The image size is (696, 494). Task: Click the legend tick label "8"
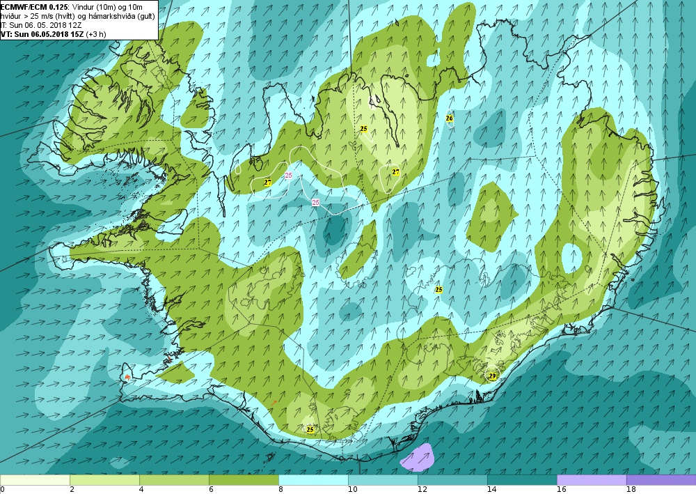[281, 490]
